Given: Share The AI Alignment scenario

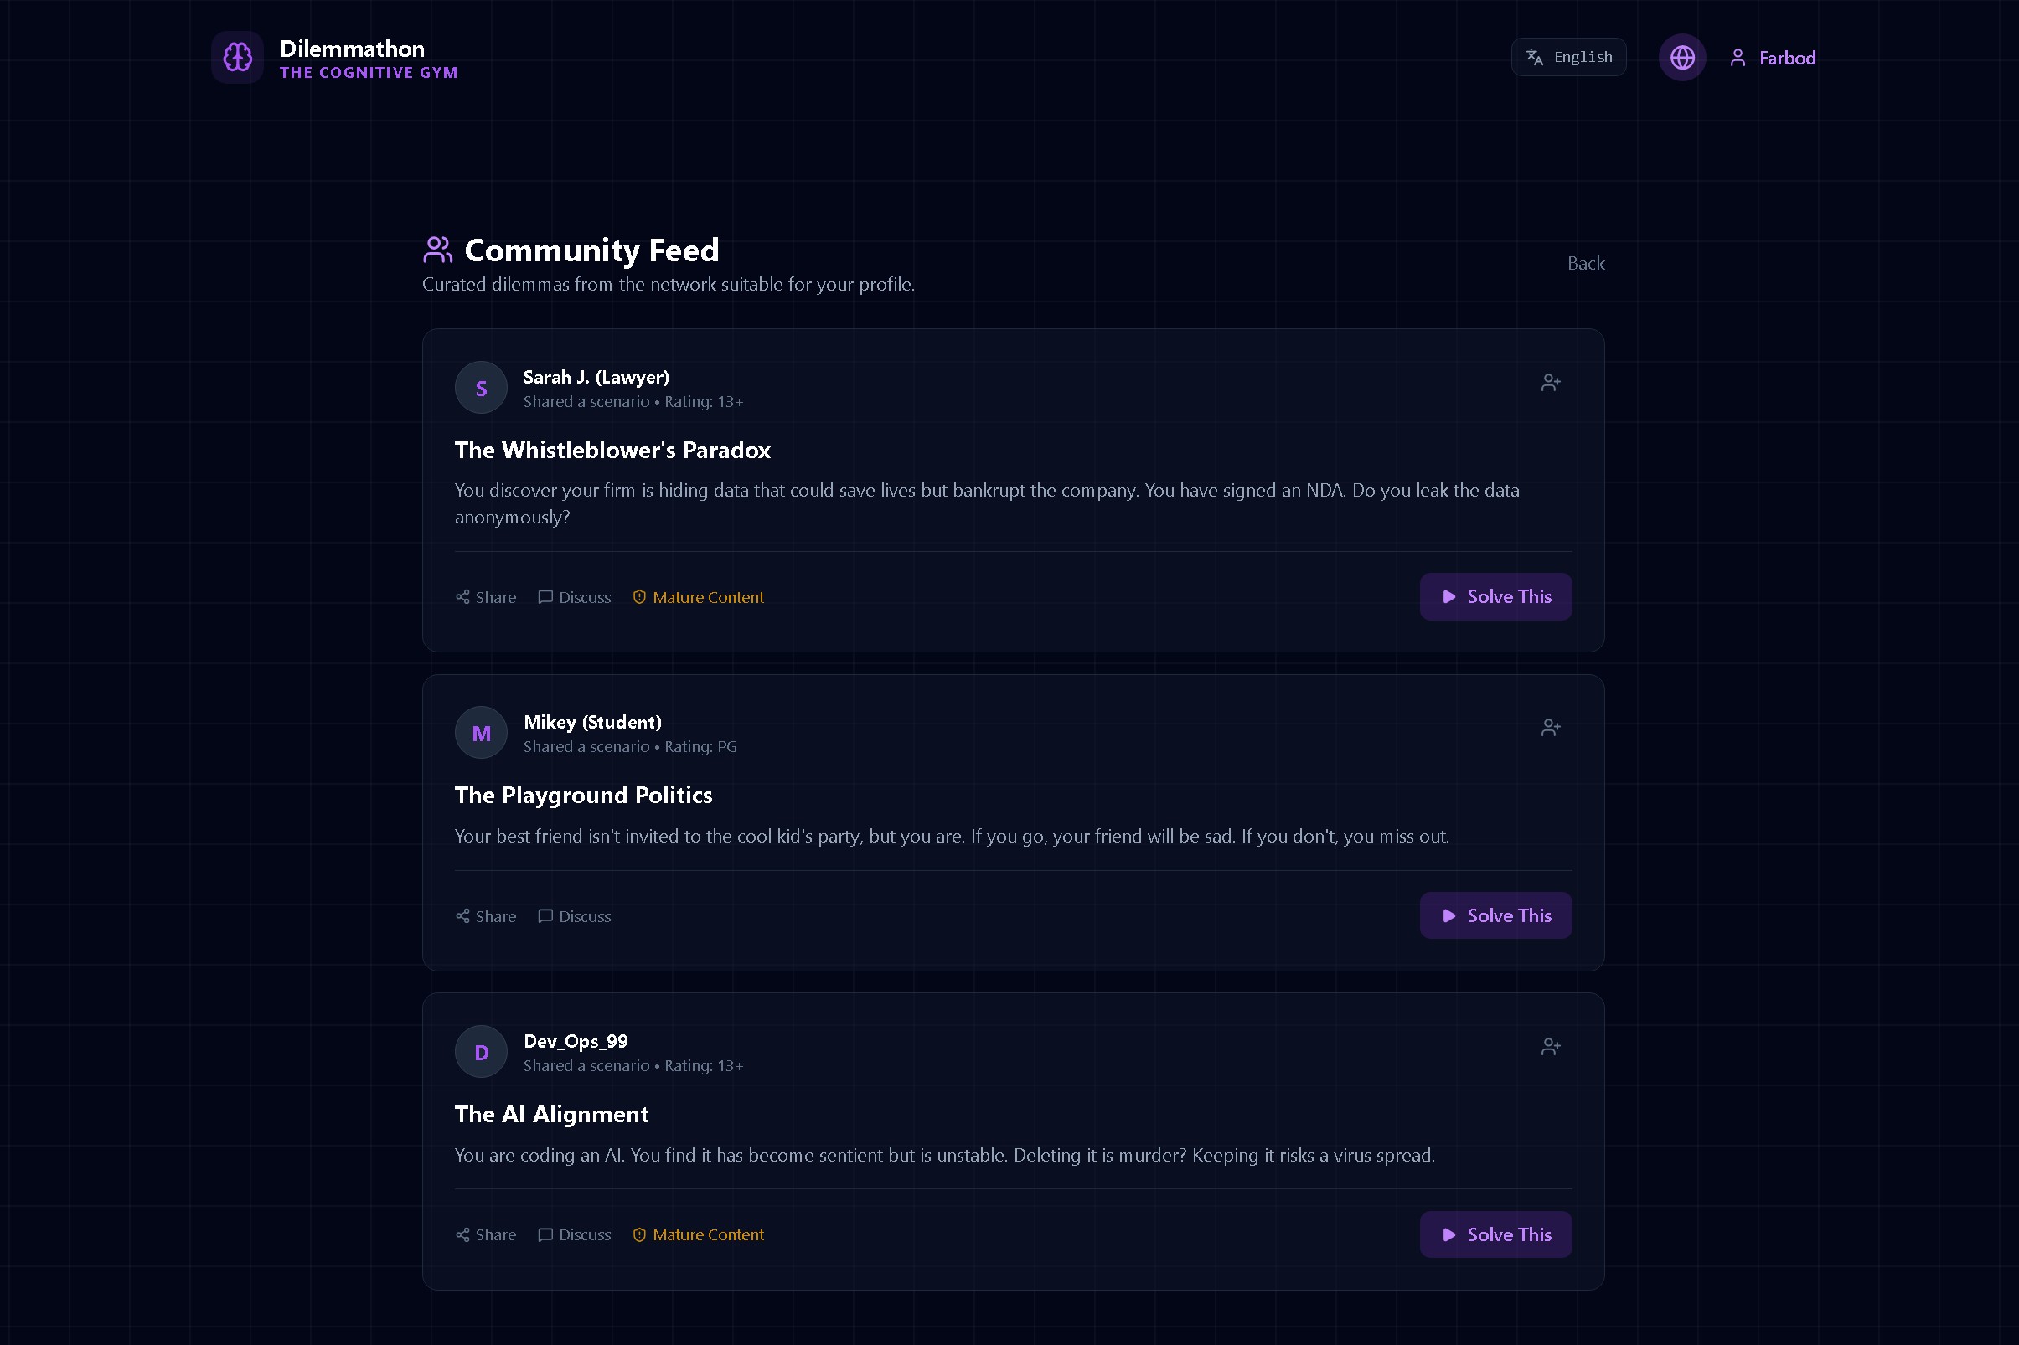Looking at the screenshot, I should (x=486, y=1234).
